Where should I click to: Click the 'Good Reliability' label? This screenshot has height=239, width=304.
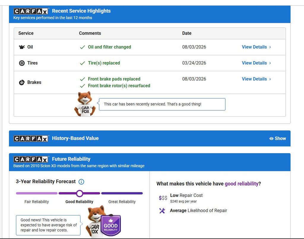point(79,202)
